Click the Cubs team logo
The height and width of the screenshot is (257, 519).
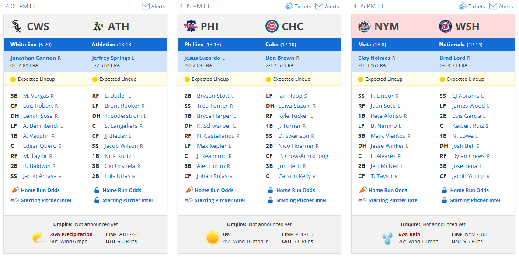pyautogui.click(x=272, y=26)
